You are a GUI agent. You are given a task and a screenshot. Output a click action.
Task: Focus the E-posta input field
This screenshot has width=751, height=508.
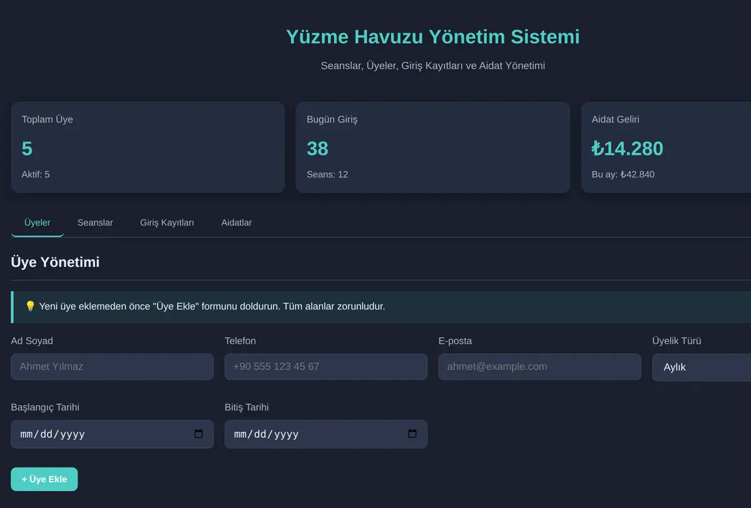[x=539, y=366]
